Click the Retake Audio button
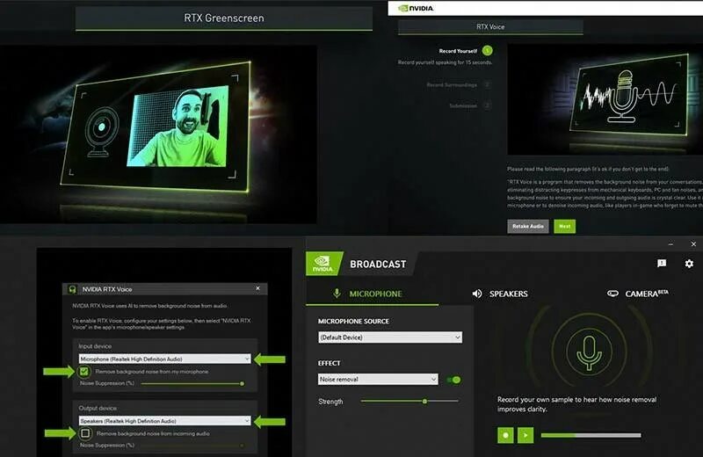This screenshot has height=457, width=703. (x=528, y=226)
